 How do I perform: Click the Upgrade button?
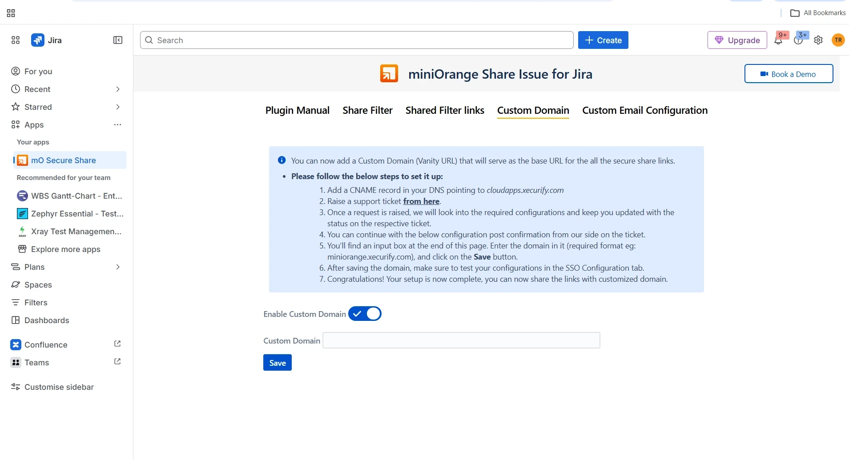[737, 40]
